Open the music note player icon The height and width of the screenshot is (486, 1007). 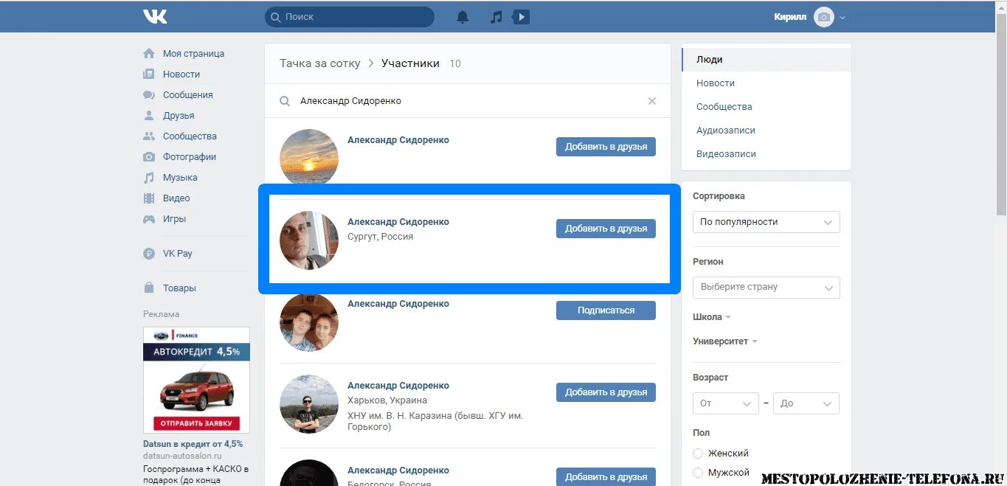(496, 16)
